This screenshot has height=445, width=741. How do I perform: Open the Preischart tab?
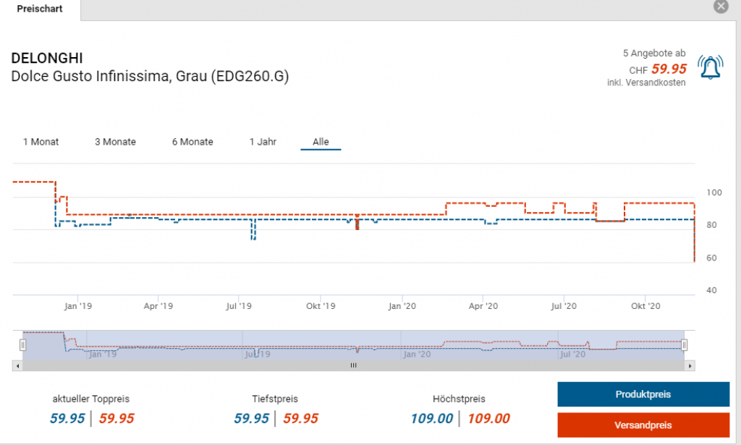pyautogui.click(x=40, y=9)
